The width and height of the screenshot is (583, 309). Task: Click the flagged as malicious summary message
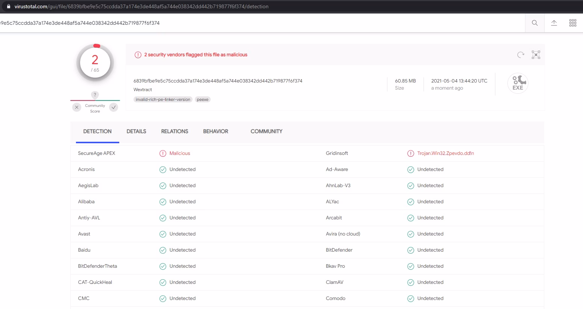point(196,55)
